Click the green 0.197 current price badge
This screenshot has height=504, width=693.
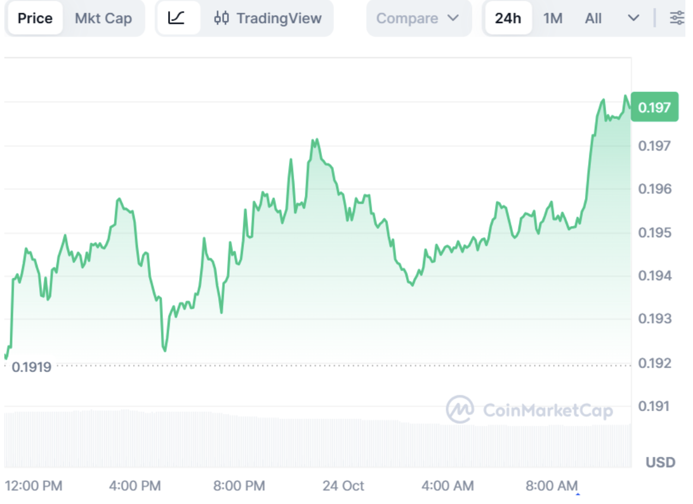(x=654, y=107)
